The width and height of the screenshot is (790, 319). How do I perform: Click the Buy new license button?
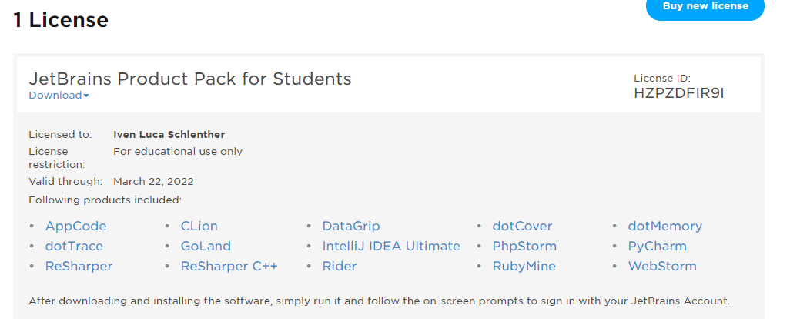(705, 7)
